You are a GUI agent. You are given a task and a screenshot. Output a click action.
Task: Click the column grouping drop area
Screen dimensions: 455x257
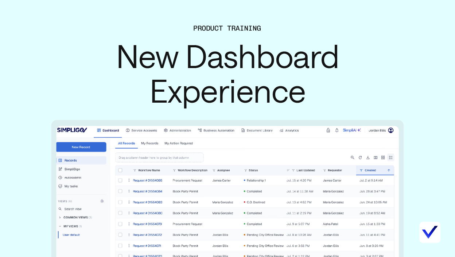pyautogui.click(x=159, y=158)
